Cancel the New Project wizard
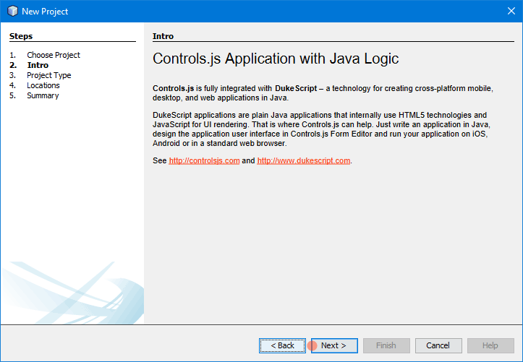The image size is (523, 362). click(x=438, y=345)
